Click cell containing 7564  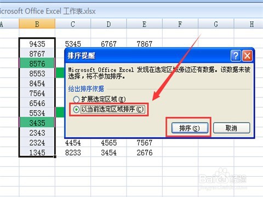pos(37,93)
